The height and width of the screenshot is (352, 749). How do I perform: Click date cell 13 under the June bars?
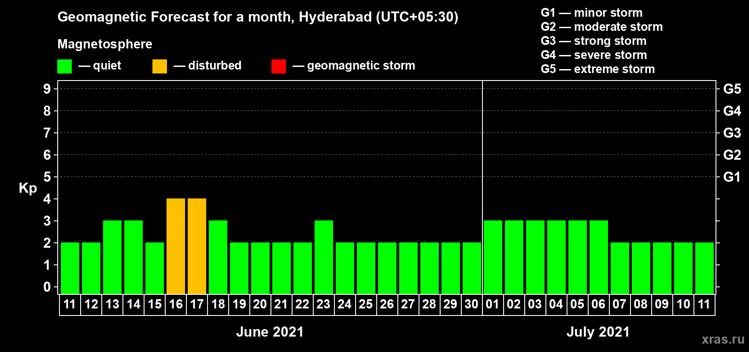(x=112, y=304)
